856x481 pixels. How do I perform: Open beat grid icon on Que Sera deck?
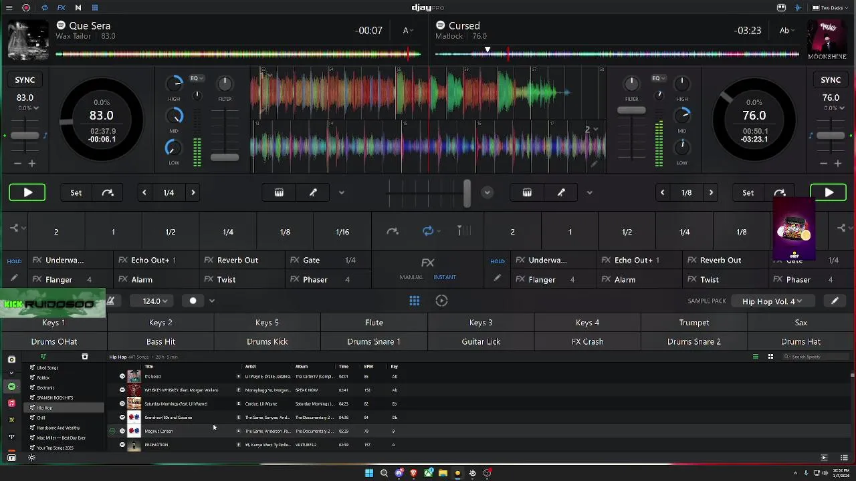(x=279, y=192)
